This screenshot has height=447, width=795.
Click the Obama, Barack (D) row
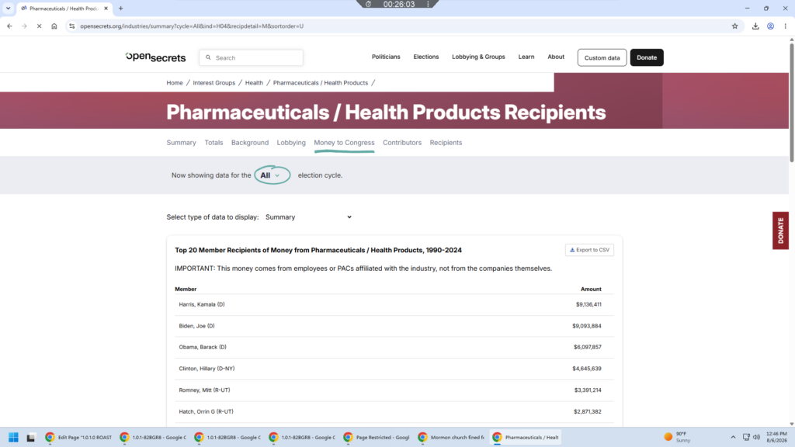[x=394, y=347]
